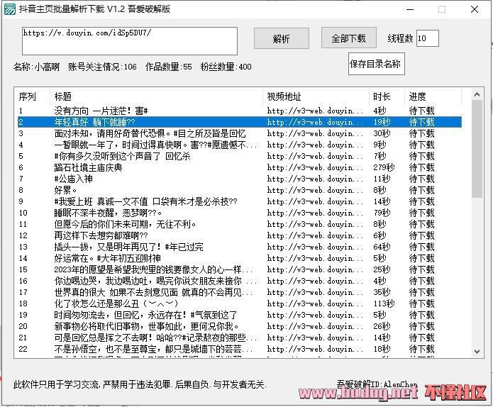Click the 时长 column header
The image size is (493, 407).
(387, 96)
